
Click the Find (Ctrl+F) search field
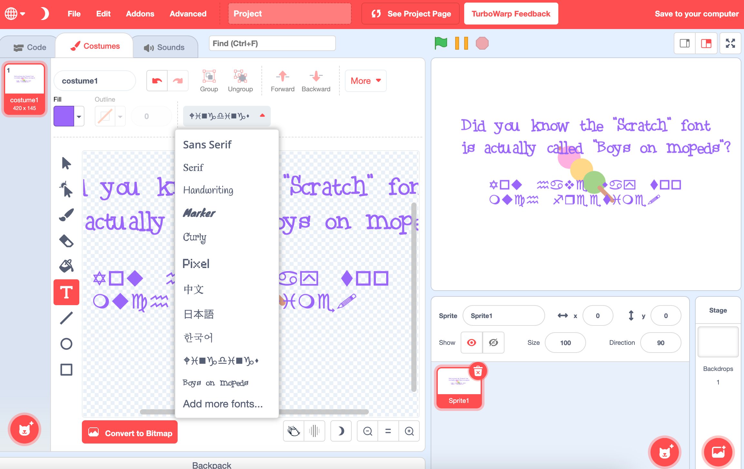272,43
